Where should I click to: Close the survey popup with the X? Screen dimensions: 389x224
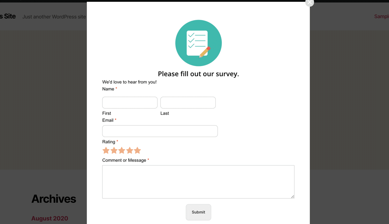tap(309, 3)
